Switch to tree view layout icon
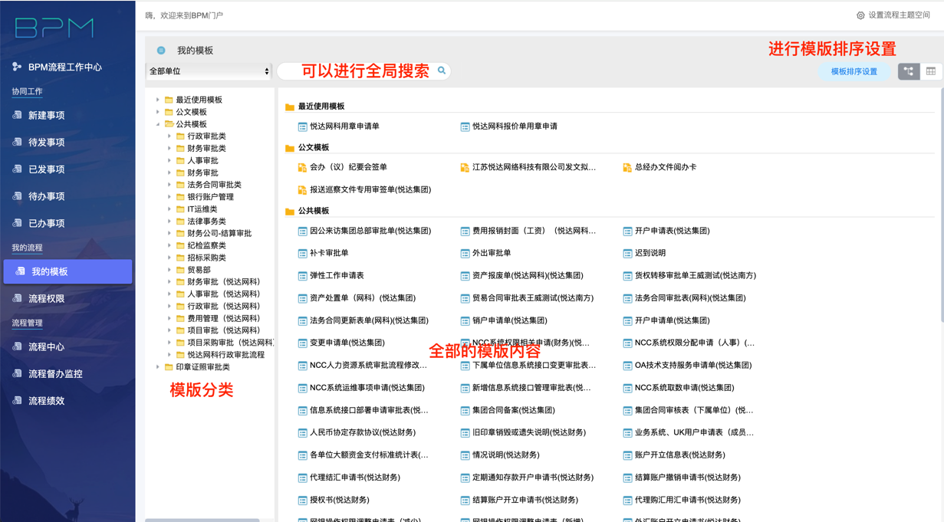 click(x=909, y=71)
